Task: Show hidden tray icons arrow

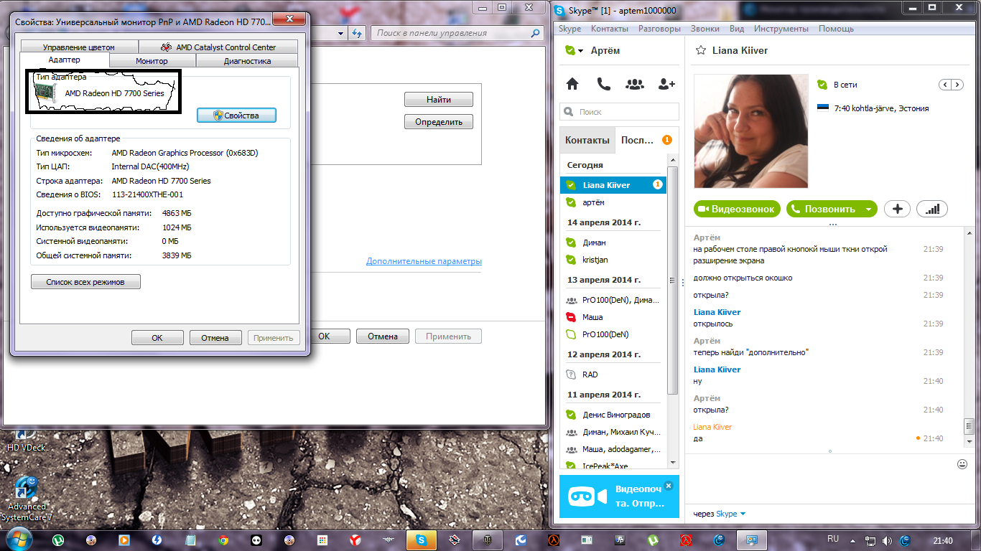Action: click(x=852, y=540)
